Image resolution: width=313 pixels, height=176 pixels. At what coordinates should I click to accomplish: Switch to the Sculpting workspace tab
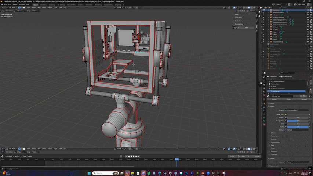coord(52,5)
